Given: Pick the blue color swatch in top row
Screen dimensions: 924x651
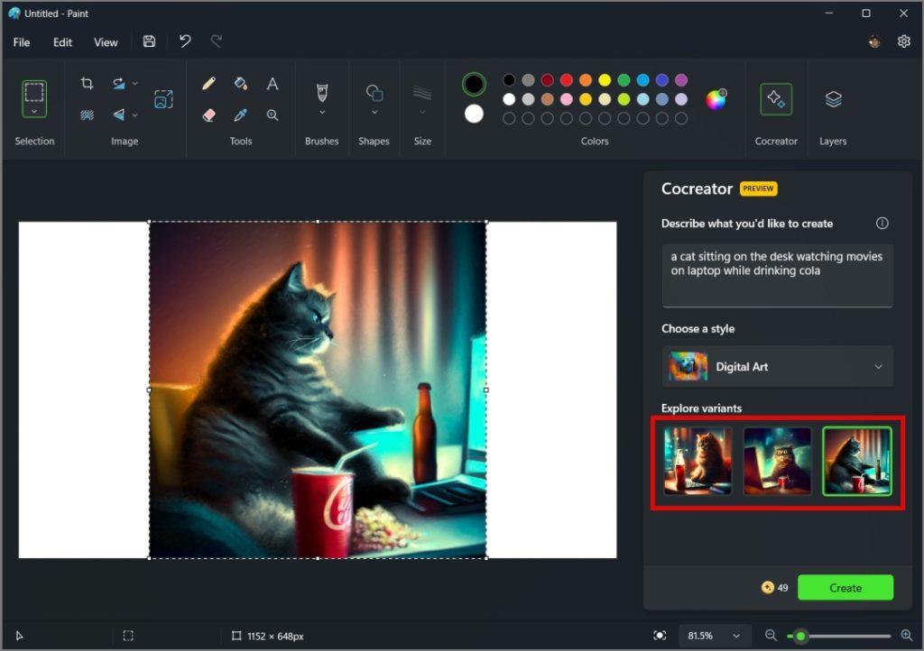Looking at the screenshot, I should click(x=642, y=80).
